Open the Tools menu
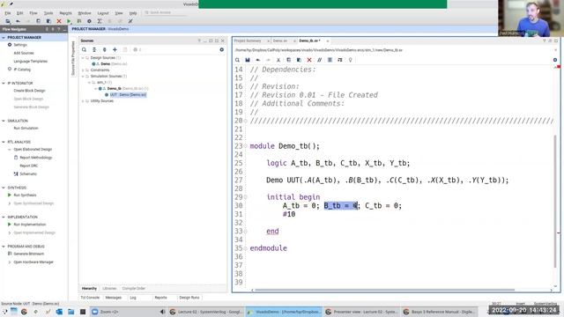This screenshot has width=564, height=317. coord(48,13)
